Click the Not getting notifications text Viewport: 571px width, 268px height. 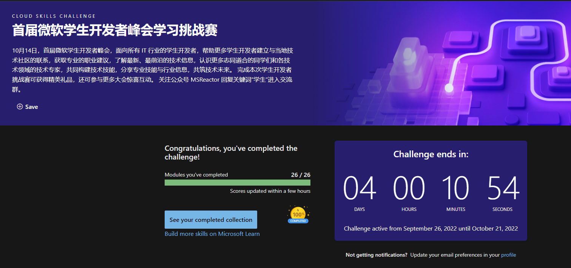click(377, 255)
